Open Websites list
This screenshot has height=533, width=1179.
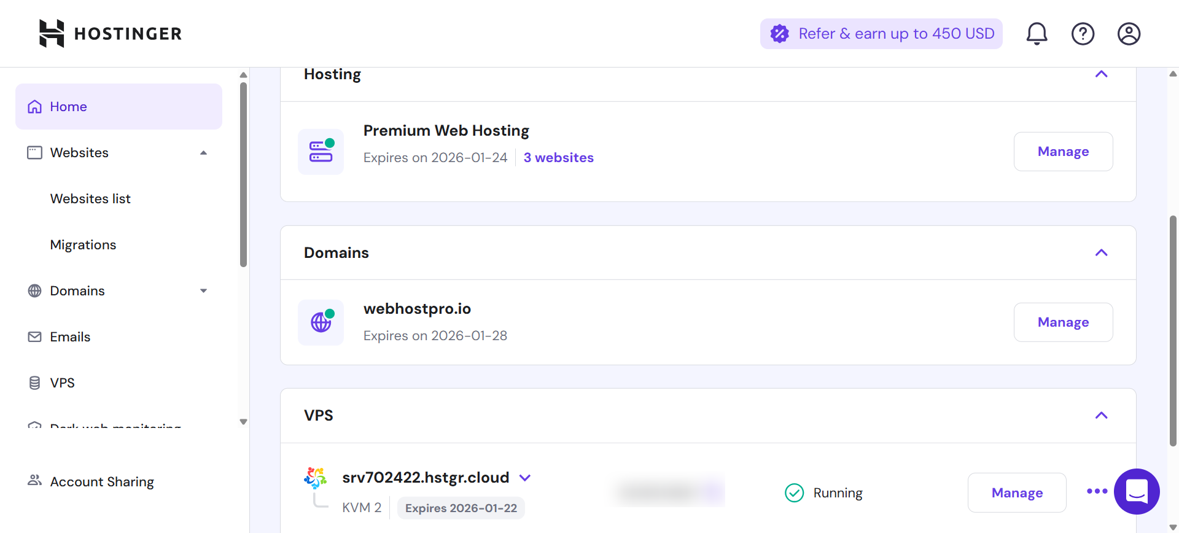coord(90,198)
